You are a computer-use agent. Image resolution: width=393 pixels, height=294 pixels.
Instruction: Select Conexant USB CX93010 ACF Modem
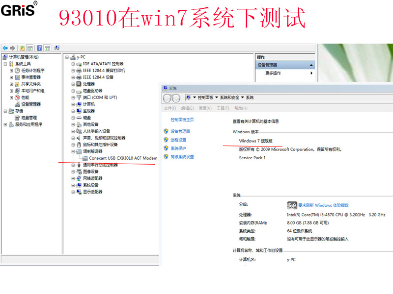(123, 158)
